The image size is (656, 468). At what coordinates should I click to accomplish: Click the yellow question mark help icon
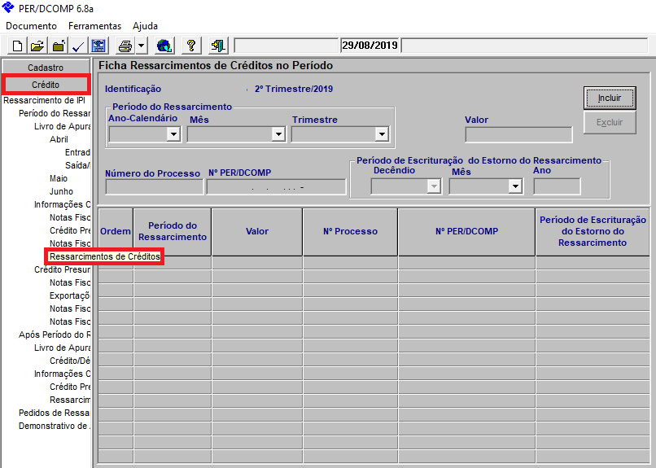pyautogui.click(x=192, y=46)
